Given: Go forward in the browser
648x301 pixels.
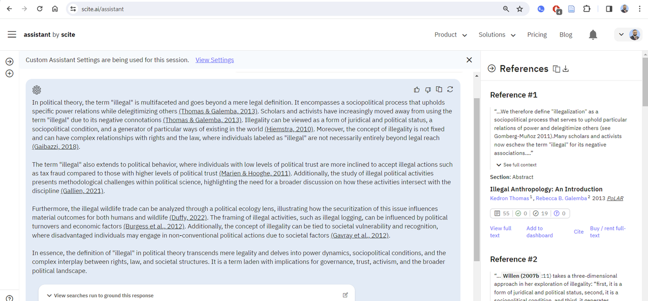Looking at the screenshot, I should (x=24, y=9).
